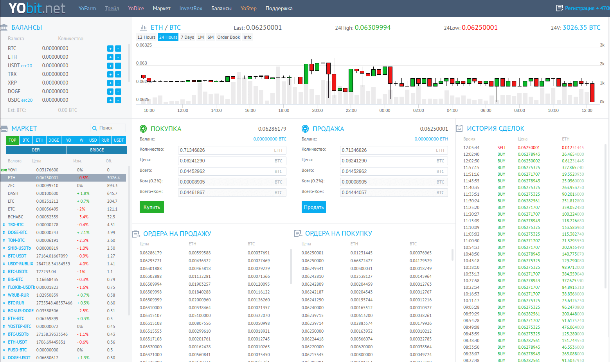Screen dimensions: 610x362
Task: Click the plus deposit icon for DOGE balance
Action: pos(110,92)
